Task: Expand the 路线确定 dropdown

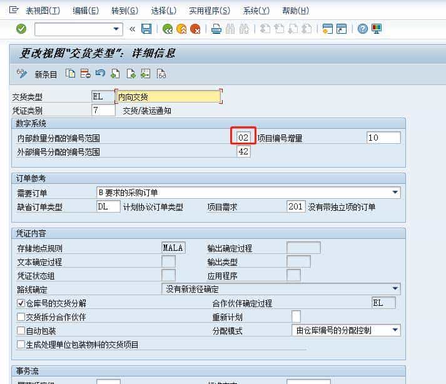Action: click(395, 289)
